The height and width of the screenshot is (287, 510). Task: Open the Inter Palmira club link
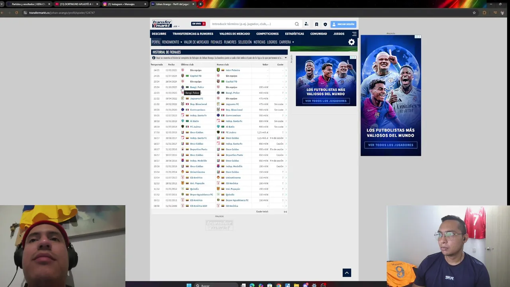pos(233,70)
